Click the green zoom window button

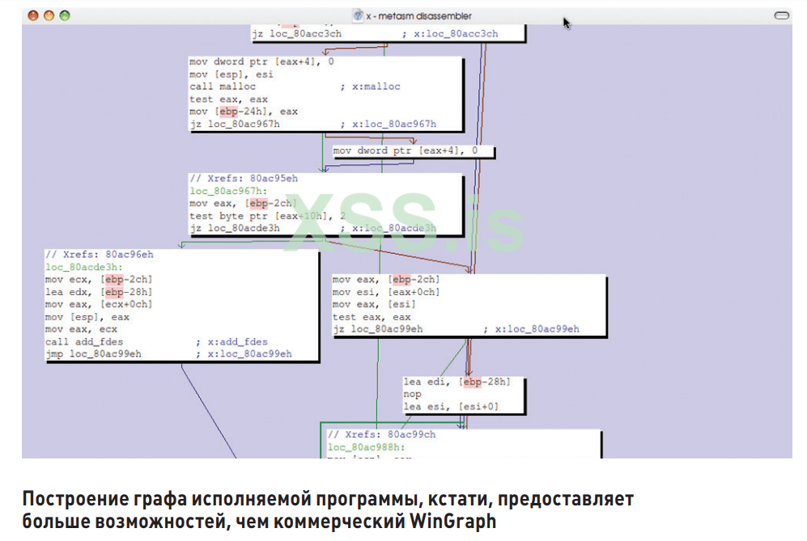click(x=65, y=15)
